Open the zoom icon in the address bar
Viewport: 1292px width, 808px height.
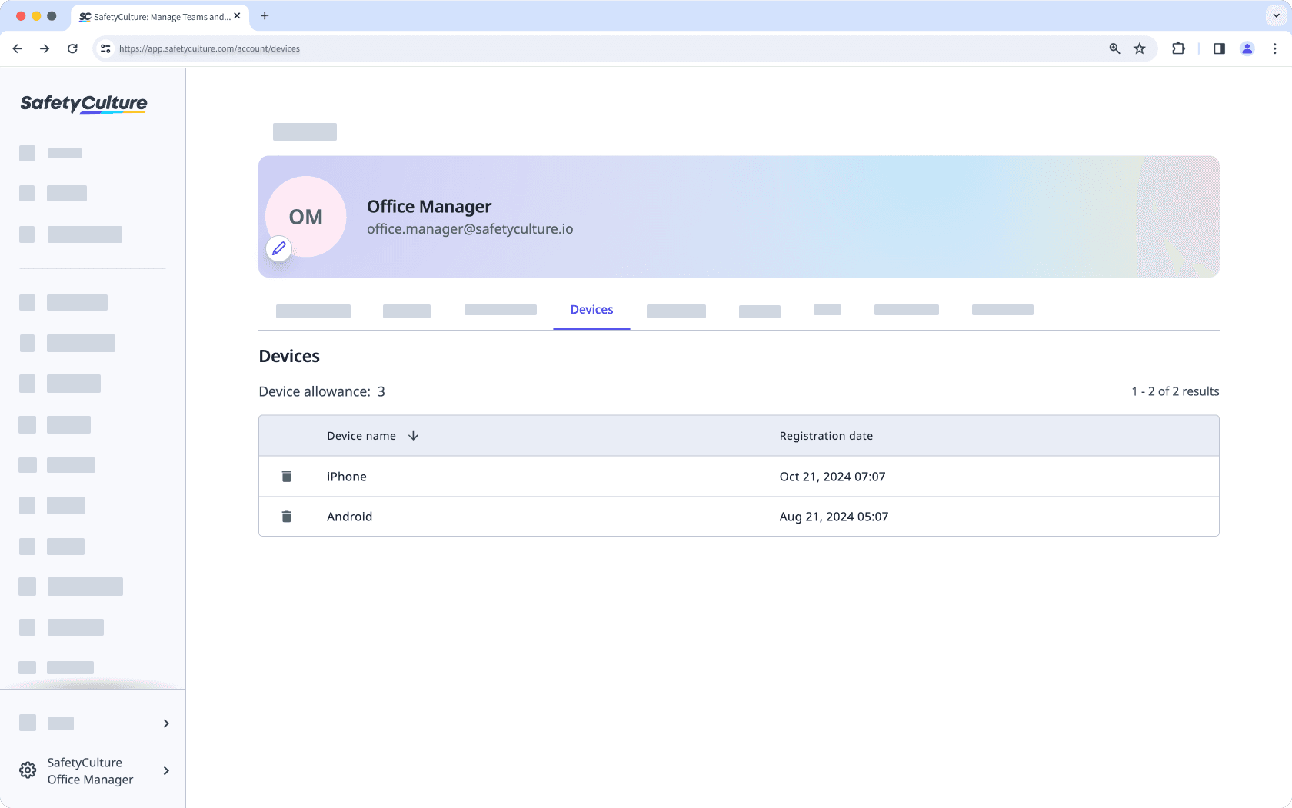coord(1114,48)
